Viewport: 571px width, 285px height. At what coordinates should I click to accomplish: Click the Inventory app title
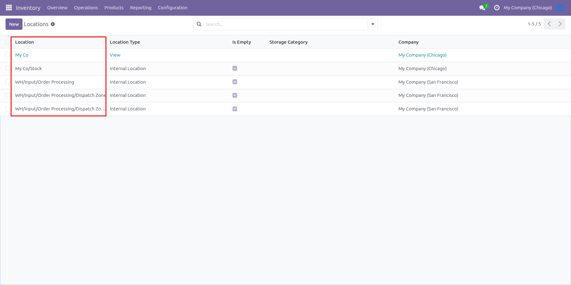tap(28, 8)
